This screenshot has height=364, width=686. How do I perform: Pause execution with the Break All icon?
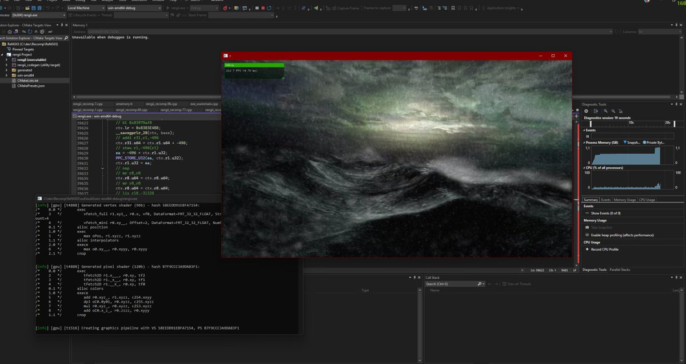coord(257,7)
